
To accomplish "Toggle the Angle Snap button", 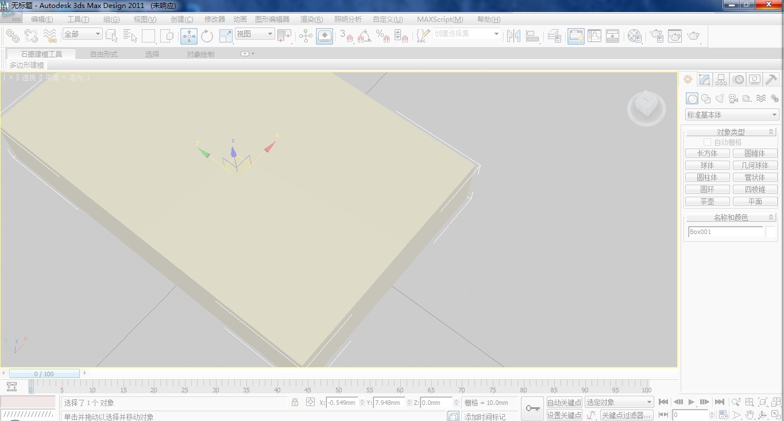I will 364,36.
